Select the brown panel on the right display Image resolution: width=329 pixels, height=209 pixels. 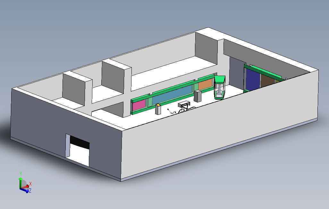[268, 80]
